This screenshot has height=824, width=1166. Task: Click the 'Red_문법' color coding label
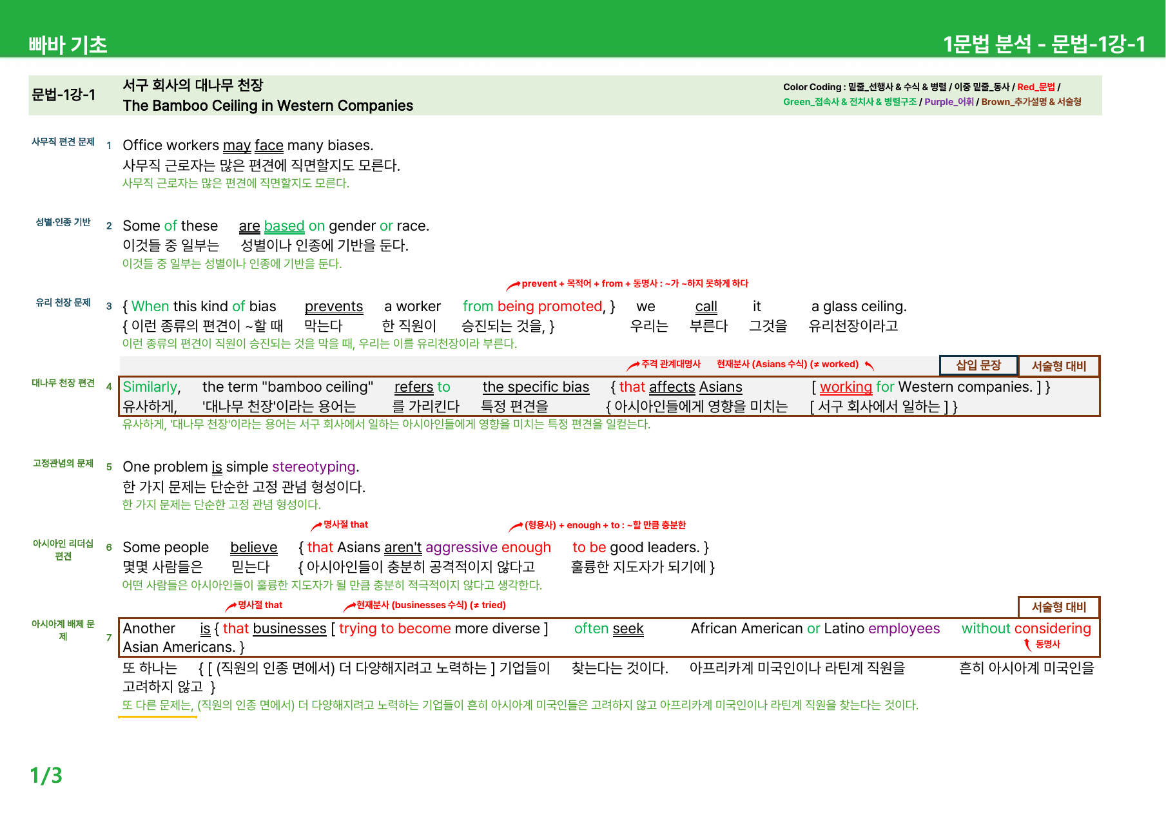(1036, 87)
